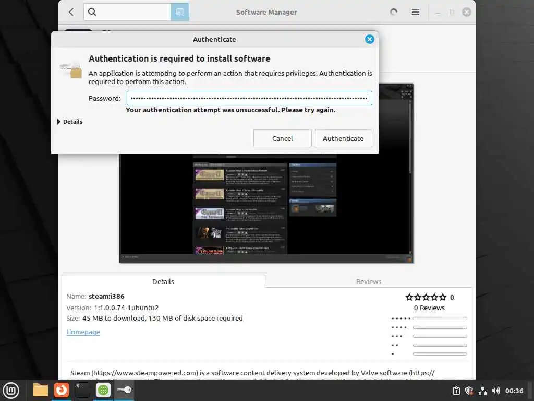Click the authentication unsuccessful error message

point(230,110)
